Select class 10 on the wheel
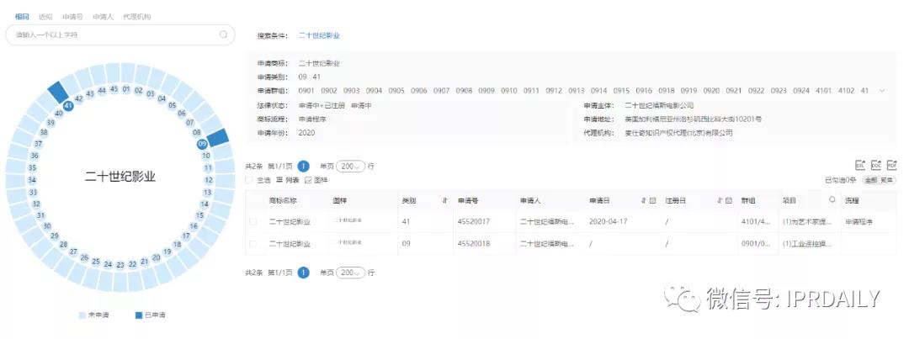The height and width of the screenshot is (339, 909). point(206,156)
